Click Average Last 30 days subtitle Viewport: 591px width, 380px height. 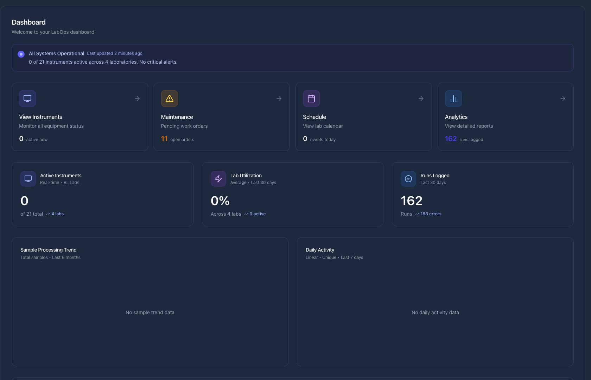253,183
